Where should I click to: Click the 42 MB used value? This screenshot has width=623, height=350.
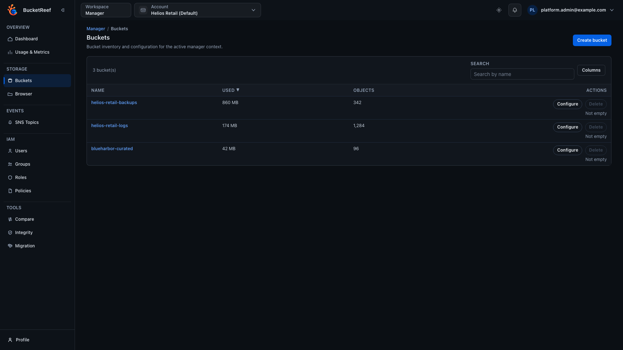coord(229,149)
